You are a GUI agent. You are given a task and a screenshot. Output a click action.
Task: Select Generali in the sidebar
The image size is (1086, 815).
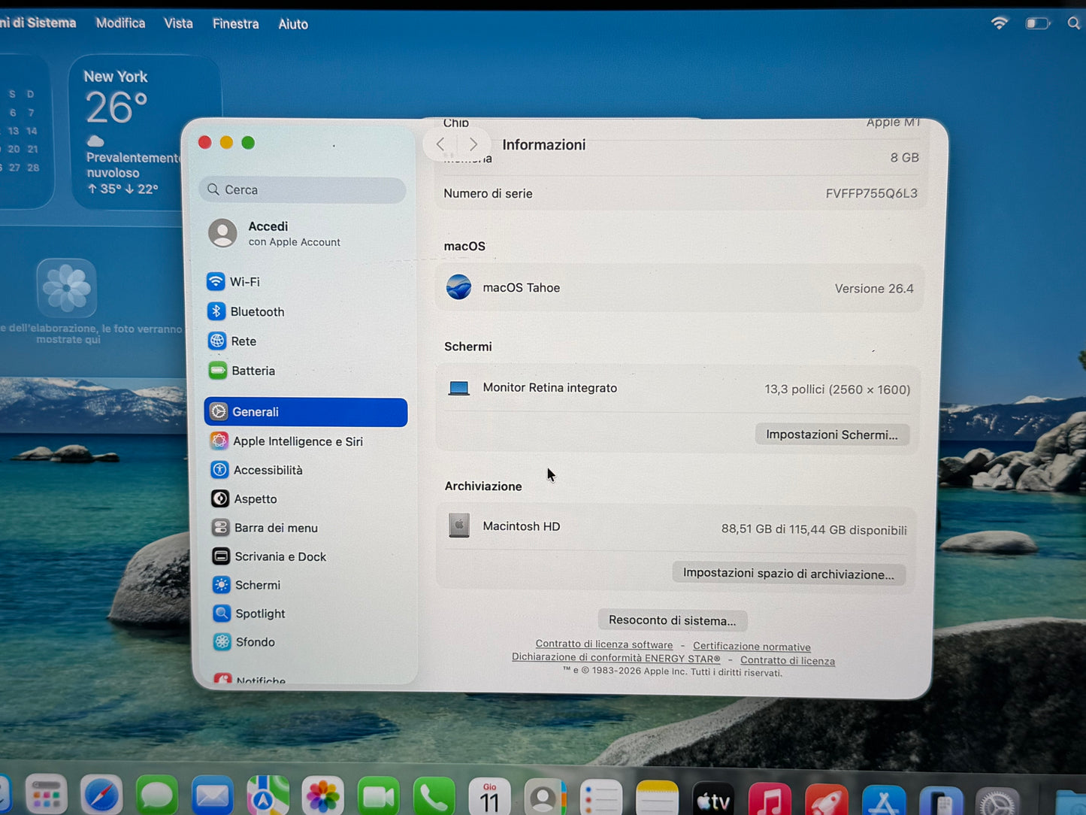click(x=306, y=412)
